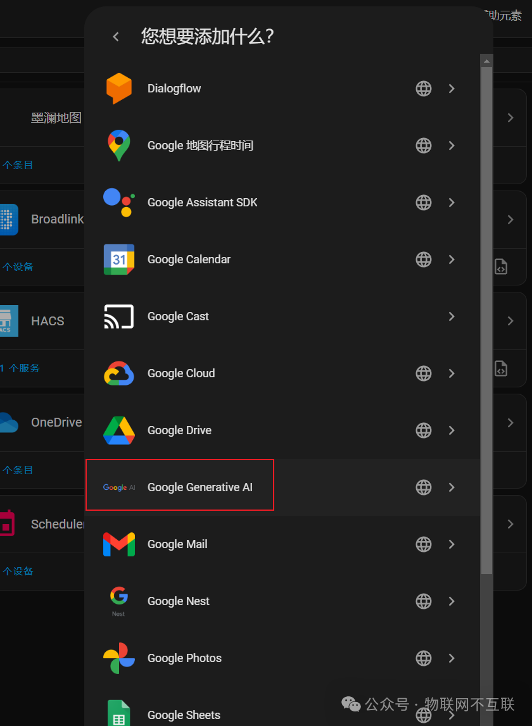This screenshot has height=726, width=532.
Task: Click the globe icon in Google Generative AI row
Action: [424, 487]
